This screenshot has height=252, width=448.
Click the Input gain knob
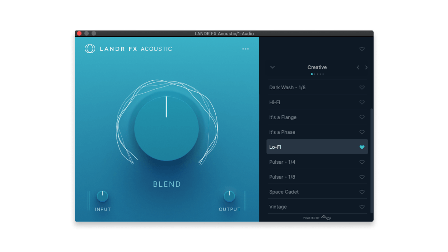pyautogui.click(x=102, y=196)
